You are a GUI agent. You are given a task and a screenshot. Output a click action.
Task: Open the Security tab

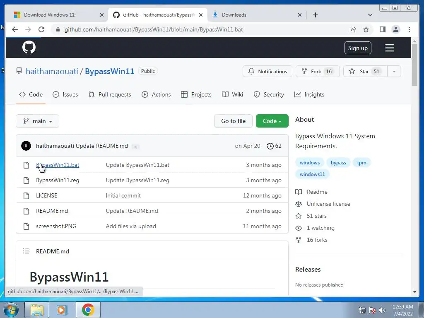pos(268,95)
